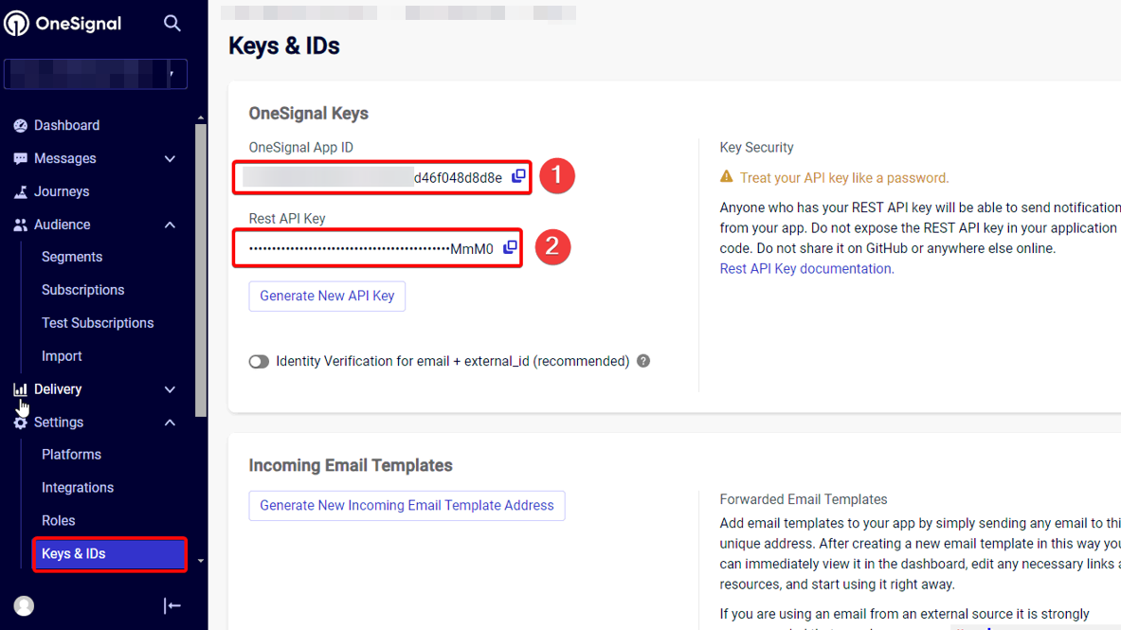The height and width of the screenshot is (630, 1121).
Task: Copy the Rest API Key
Action: (510, 247)
